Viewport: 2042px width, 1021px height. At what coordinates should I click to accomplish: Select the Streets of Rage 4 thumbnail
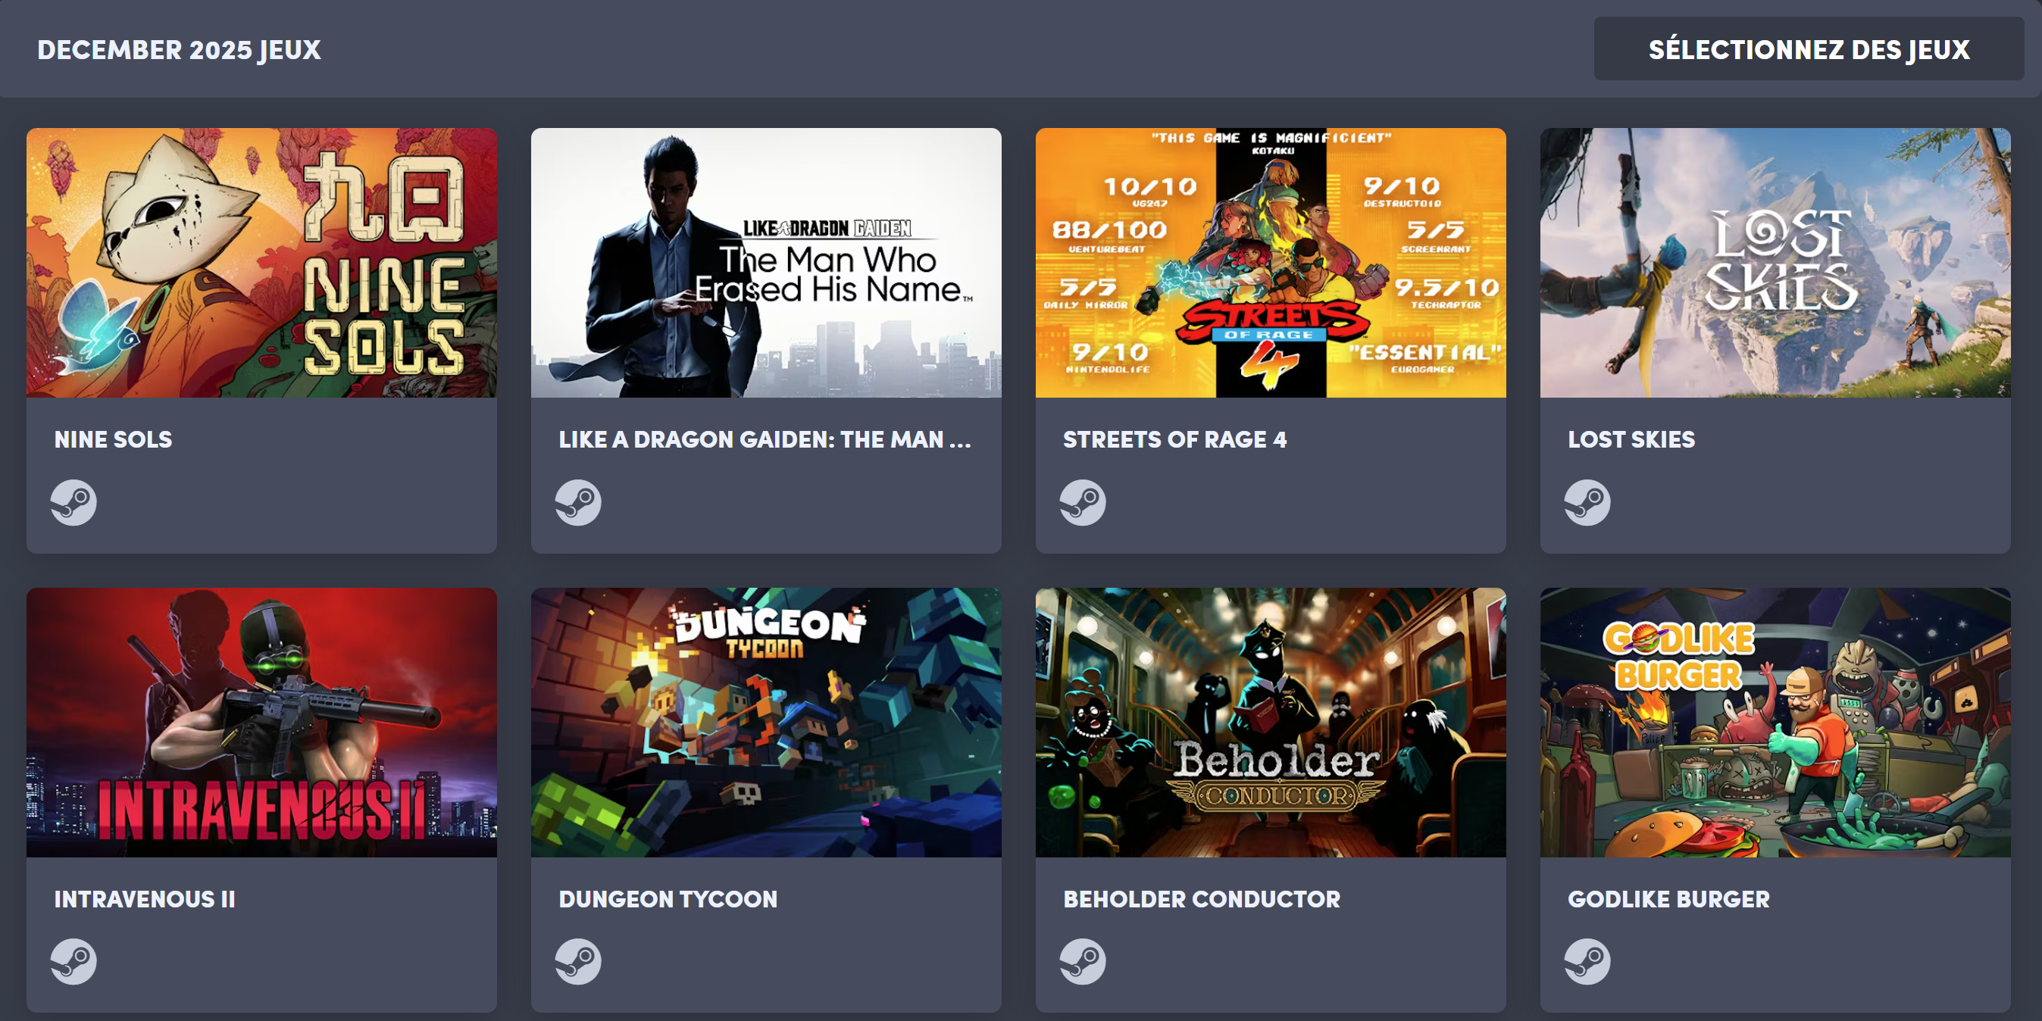coord(1271,262)
